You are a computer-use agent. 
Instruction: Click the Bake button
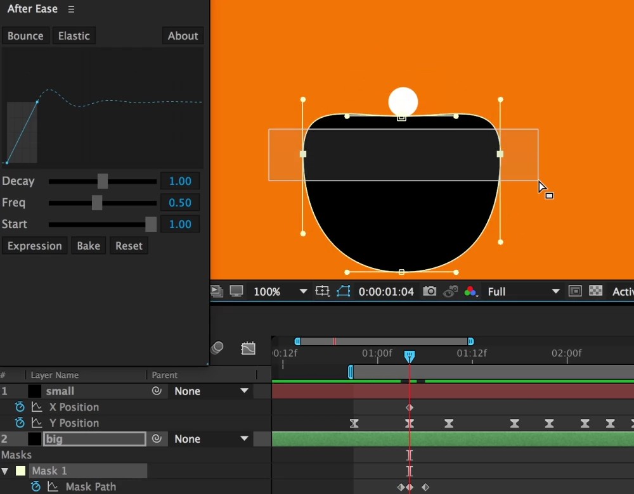(89, 246)
